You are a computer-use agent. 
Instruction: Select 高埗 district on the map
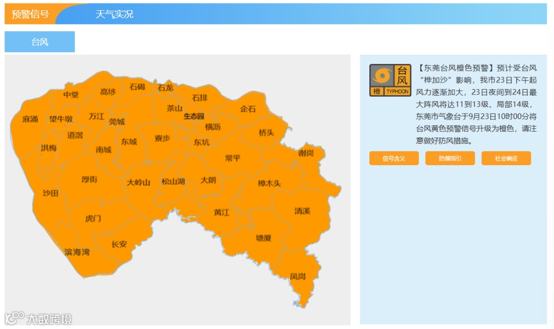click(108, 92)
